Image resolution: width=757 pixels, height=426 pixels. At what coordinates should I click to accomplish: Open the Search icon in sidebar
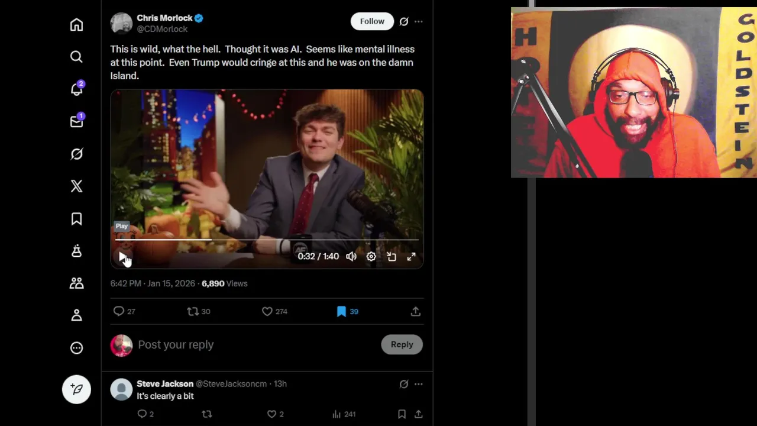[x=76, y=57]
